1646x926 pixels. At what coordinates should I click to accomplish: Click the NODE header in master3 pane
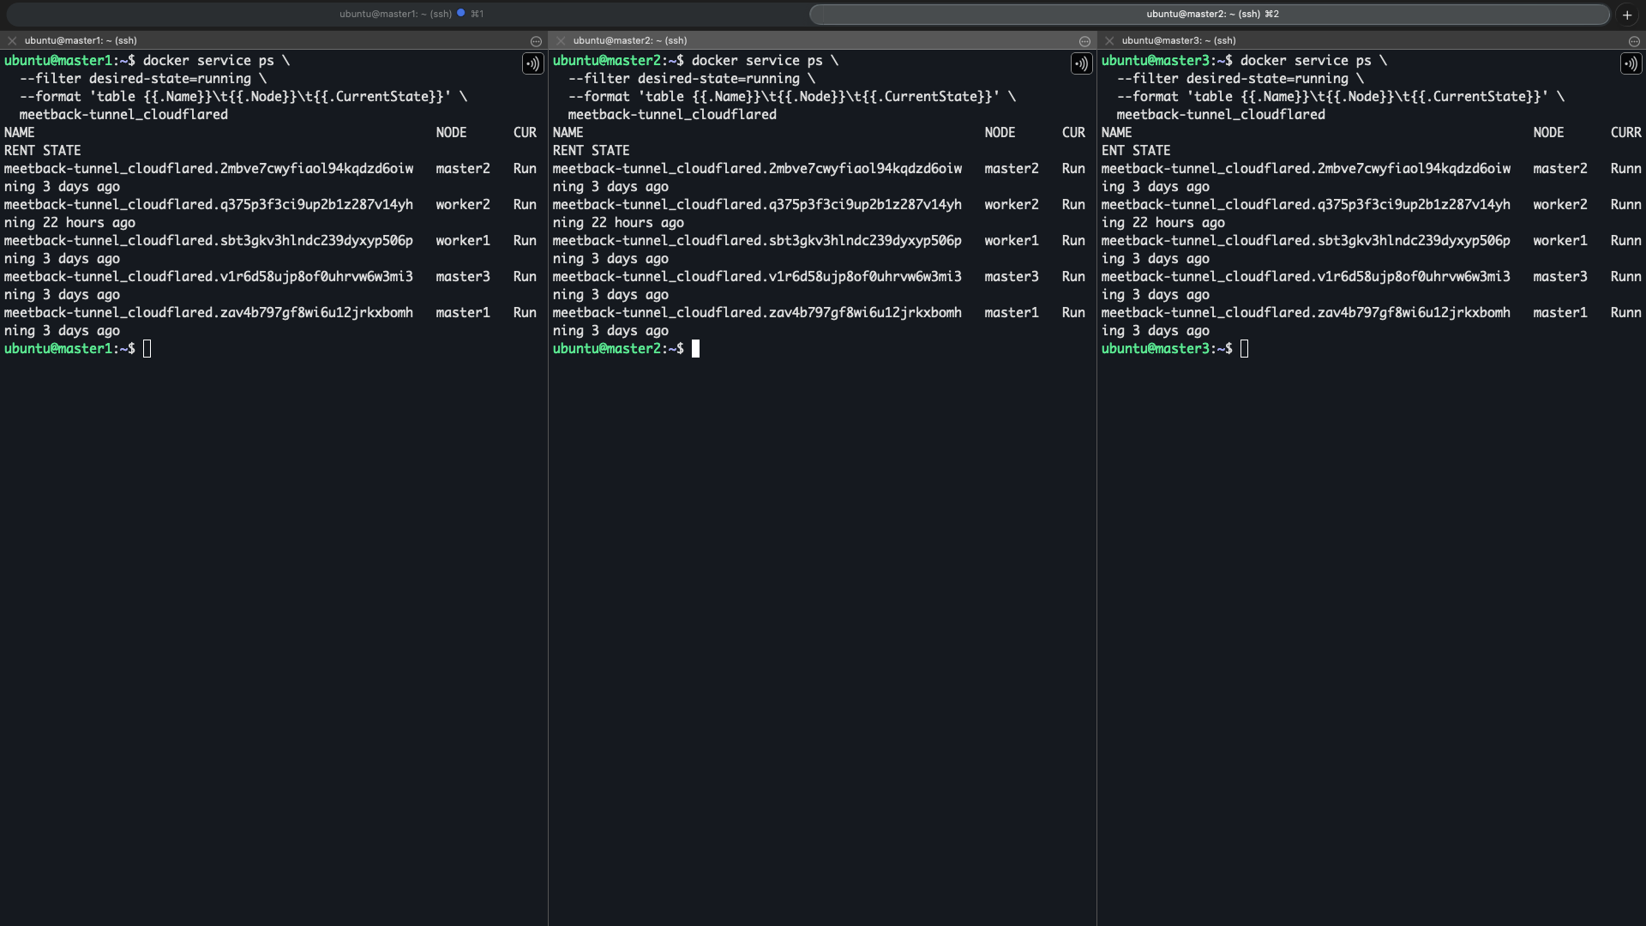[1548, 133]
